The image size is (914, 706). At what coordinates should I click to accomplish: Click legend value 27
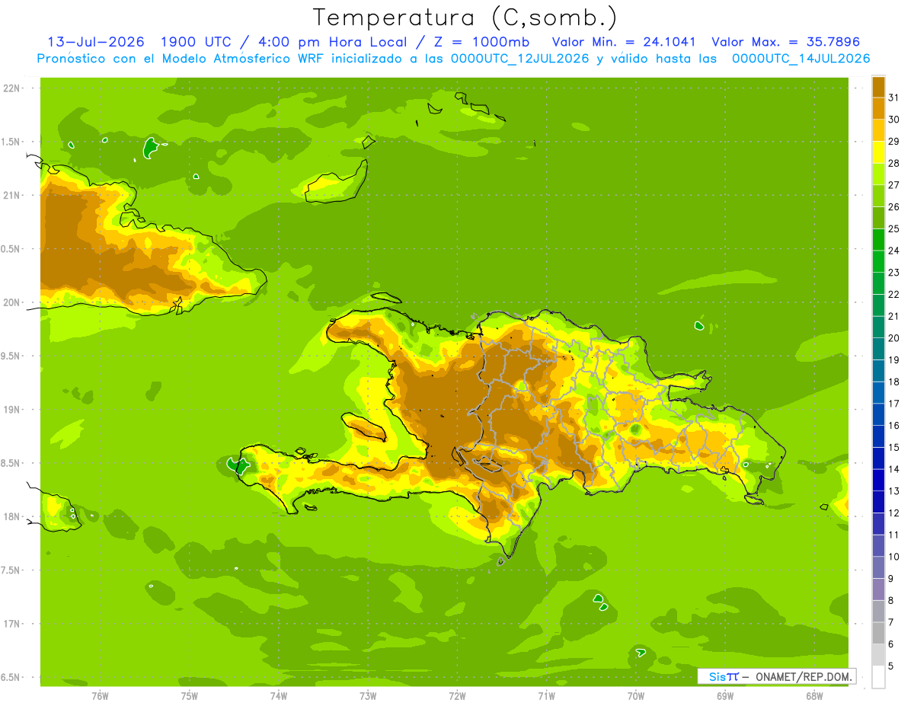pos(893,185)
